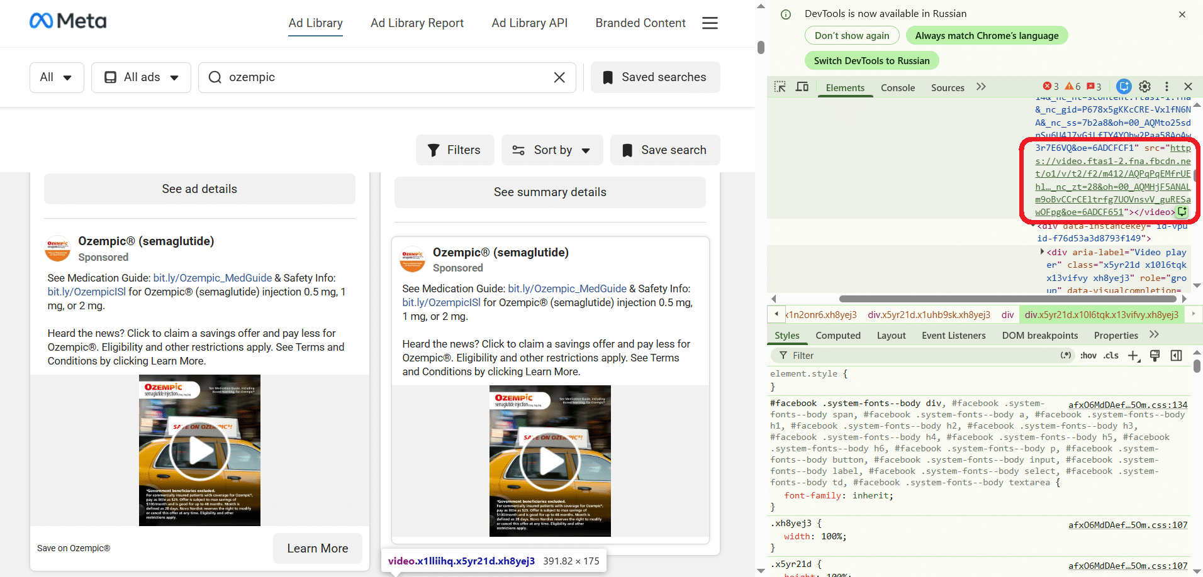Click the Elements panel horizontal scrollbar
The image size is (1203, 577).
point(1009,299)
